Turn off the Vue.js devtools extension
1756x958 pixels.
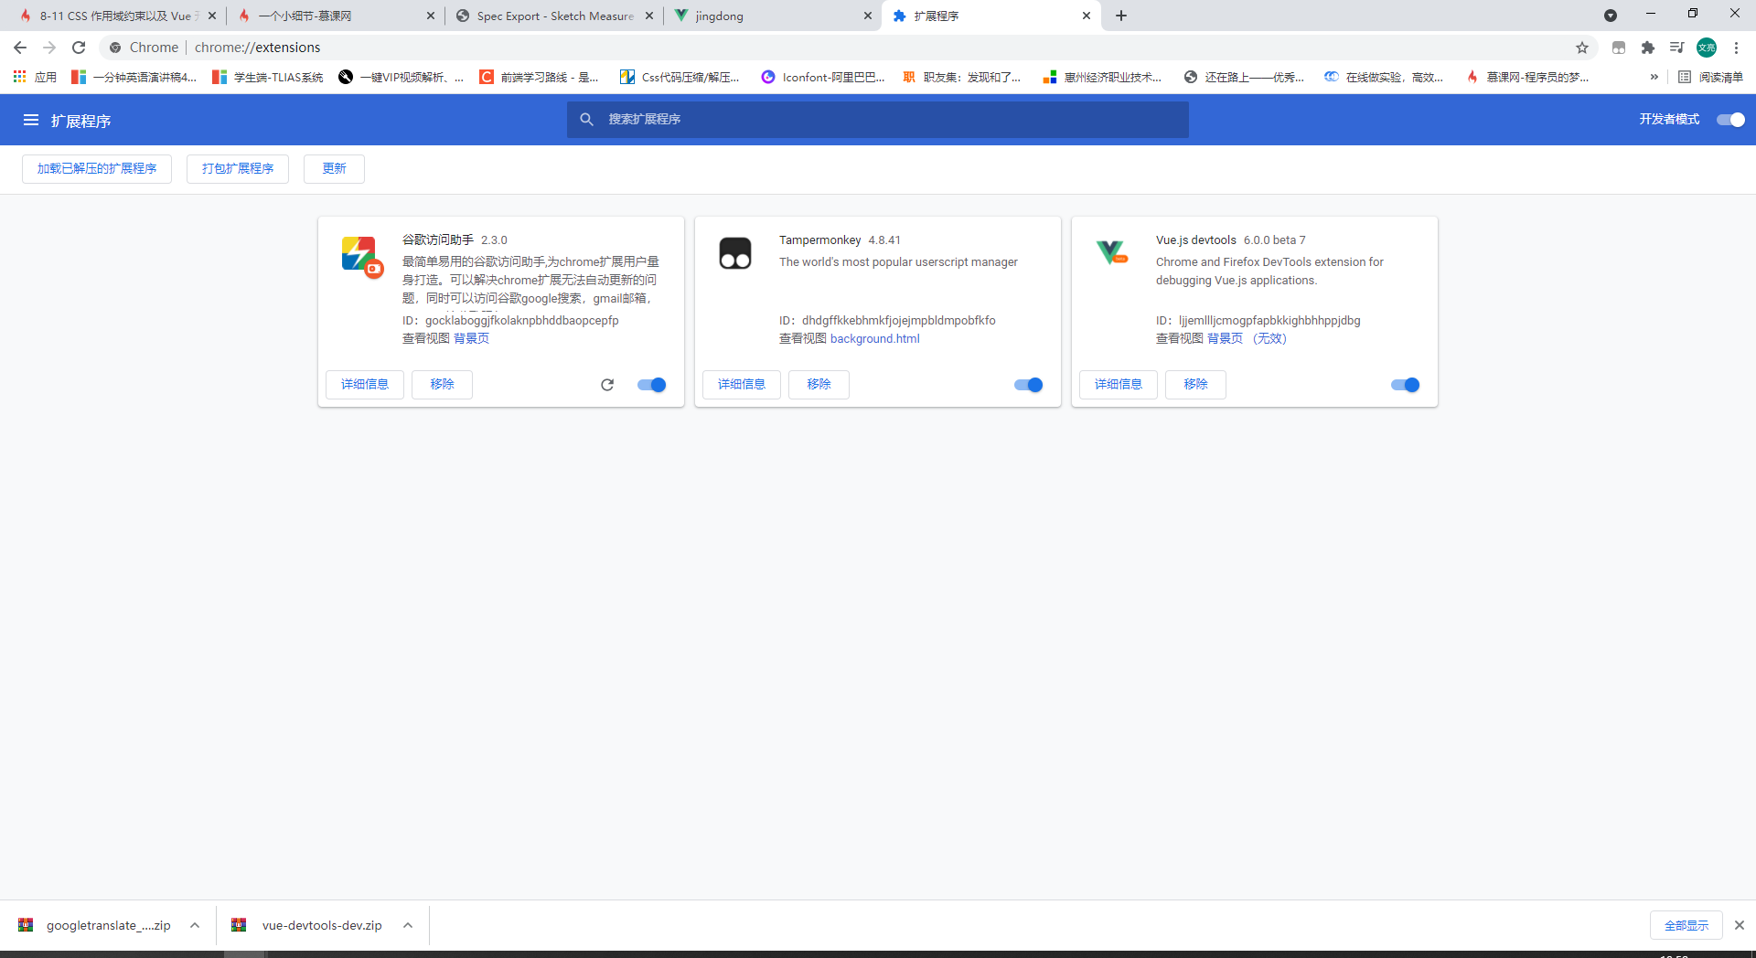[1404, 385]
